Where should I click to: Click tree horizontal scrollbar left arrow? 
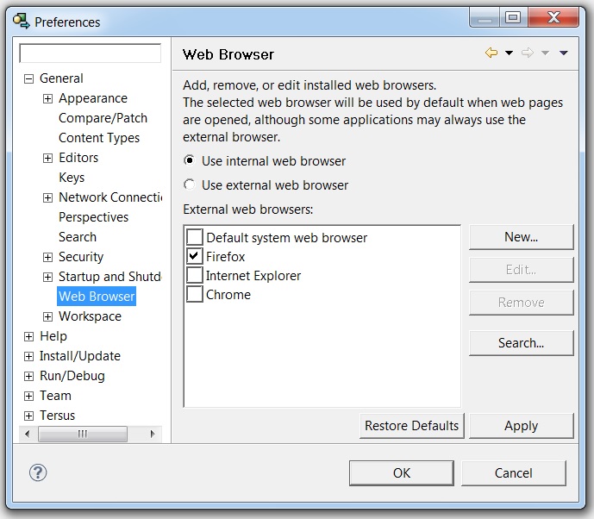(x=28, y=434)
